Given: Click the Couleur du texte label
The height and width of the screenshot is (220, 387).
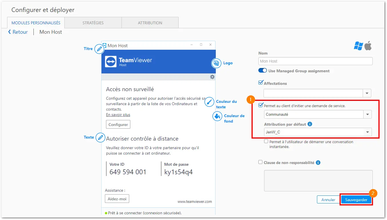Looking at the screenshot, I should pos(226,104).
